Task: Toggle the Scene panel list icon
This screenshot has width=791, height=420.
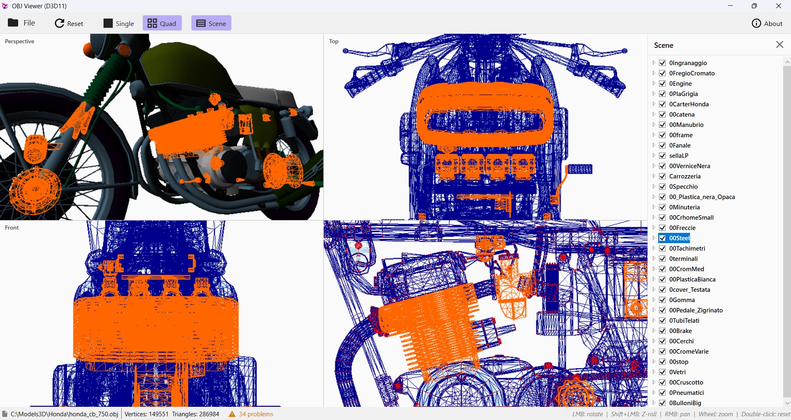Action: (x=201, y=23)
